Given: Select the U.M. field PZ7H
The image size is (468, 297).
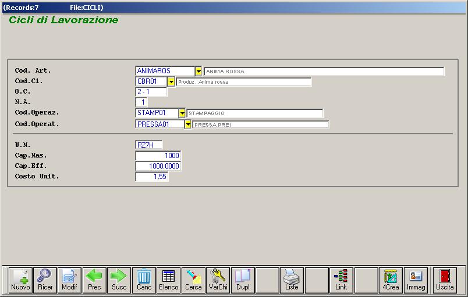Looking at the screenshot, I should tap(149, 145).
